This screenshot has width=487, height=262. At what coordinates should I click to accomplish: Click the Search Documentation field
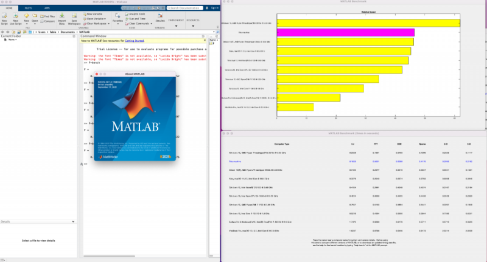(185, 8)
